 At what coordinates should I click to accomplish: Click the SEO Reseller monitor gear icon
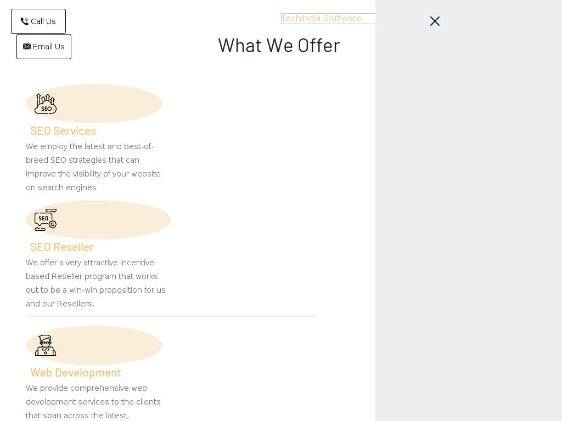[x=46, y=220]
